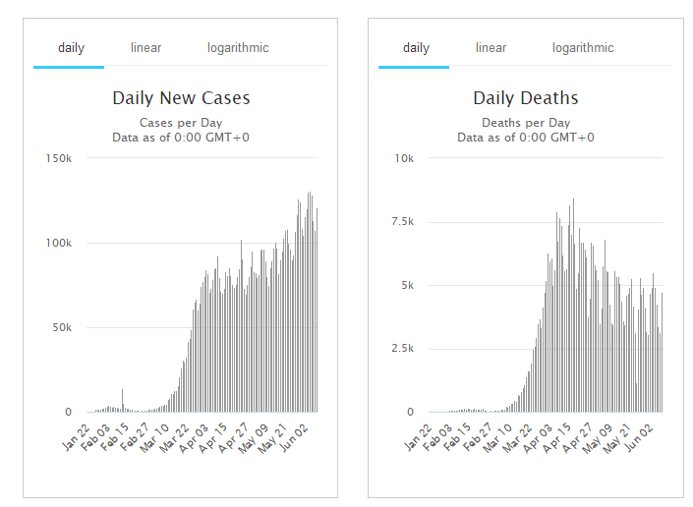Click the "Daily Deaths" chart title

point(526,98)
